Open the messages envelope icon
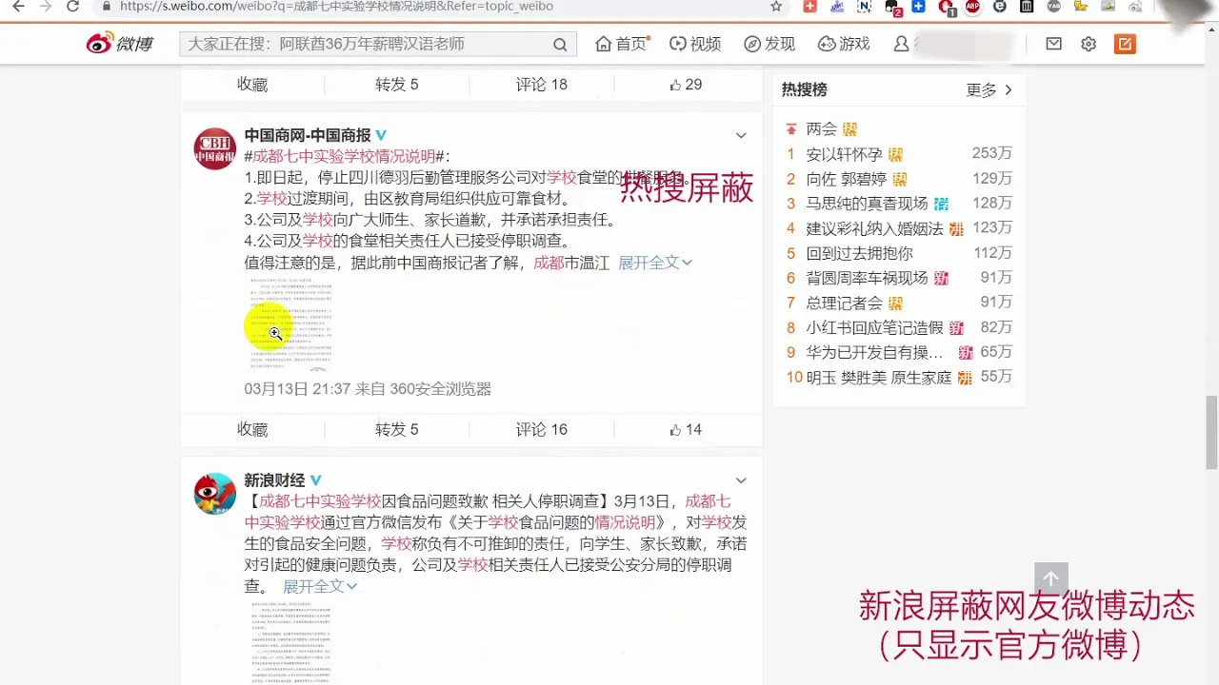The image size is (1219, 685). [1053, 44]
